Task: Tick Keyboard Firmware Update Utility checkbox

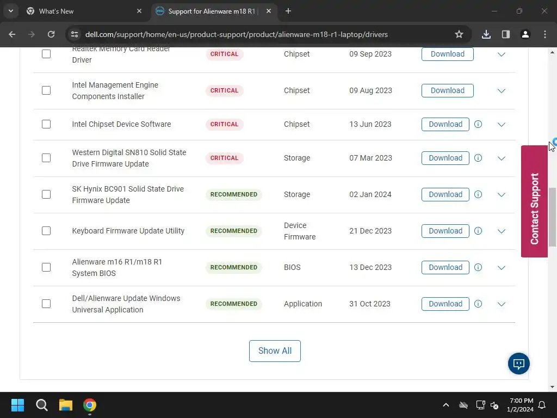Action: tap(46, 231)
